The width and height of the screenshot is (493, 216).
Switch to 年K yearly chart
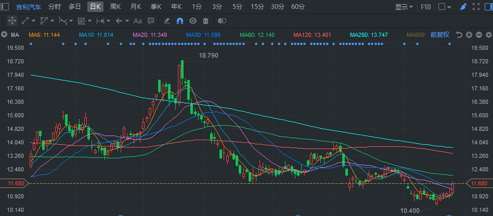[x=176, y=7]
